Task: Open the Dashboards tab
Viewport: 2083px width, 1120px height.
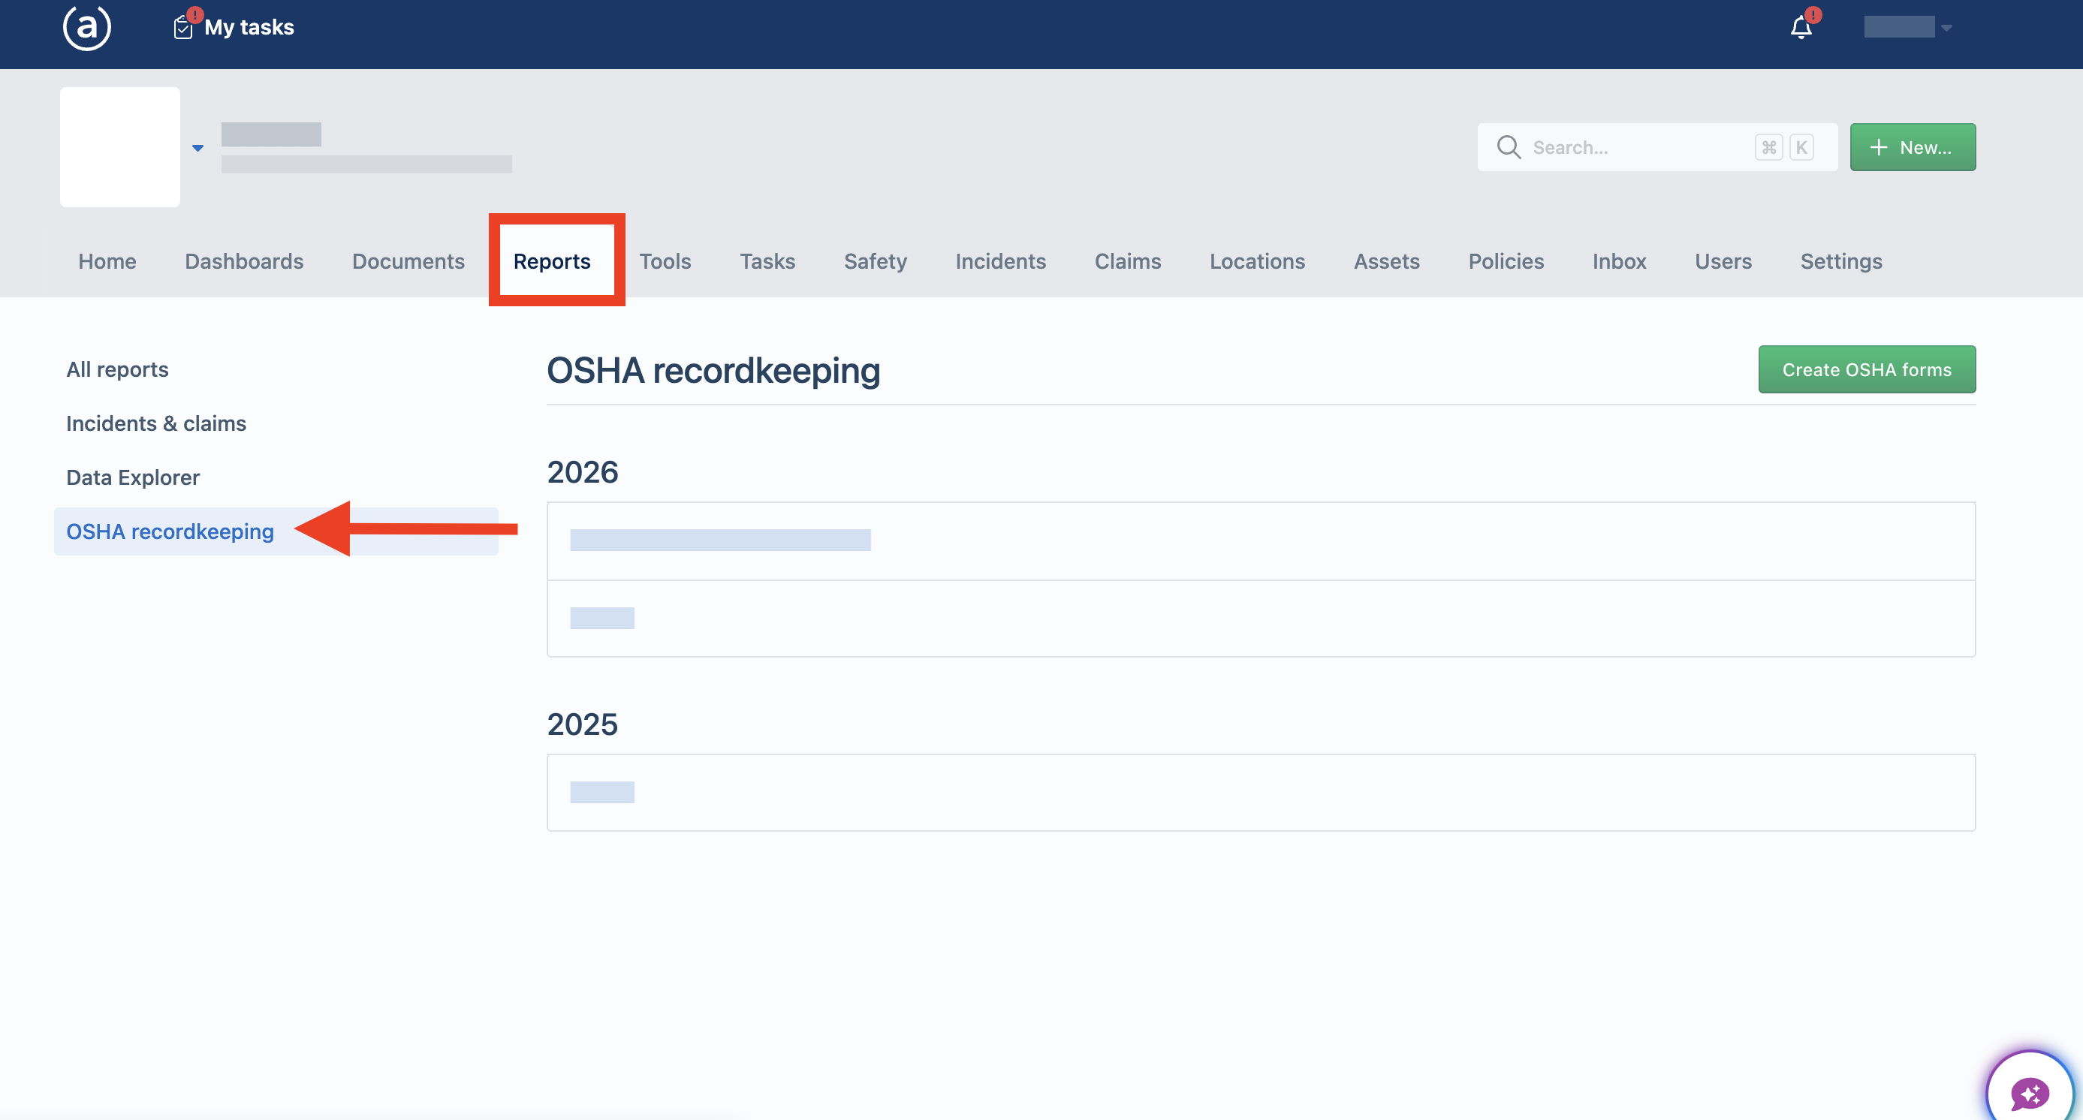Action: pyautogui.click(x=244, y=261)
